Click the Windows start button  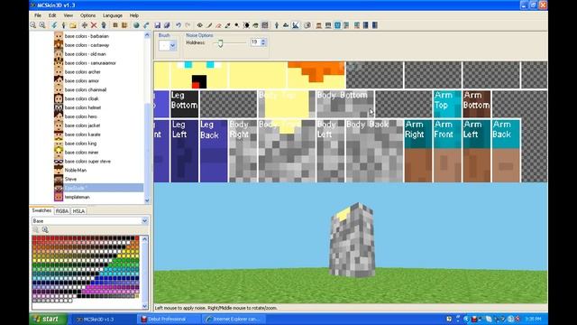(48, 319)
